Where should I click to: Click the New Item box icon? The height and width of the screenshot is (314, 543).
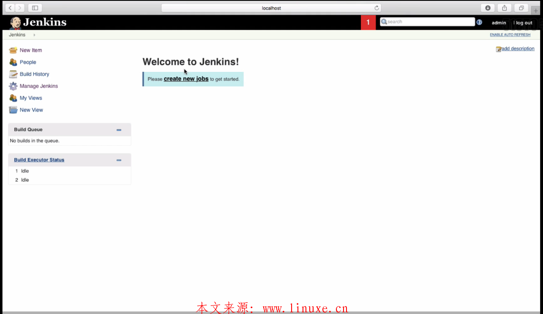click(13, 50)
